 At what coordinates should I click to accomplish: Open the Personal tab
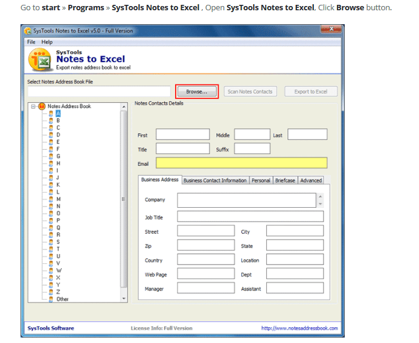(261, 181)
